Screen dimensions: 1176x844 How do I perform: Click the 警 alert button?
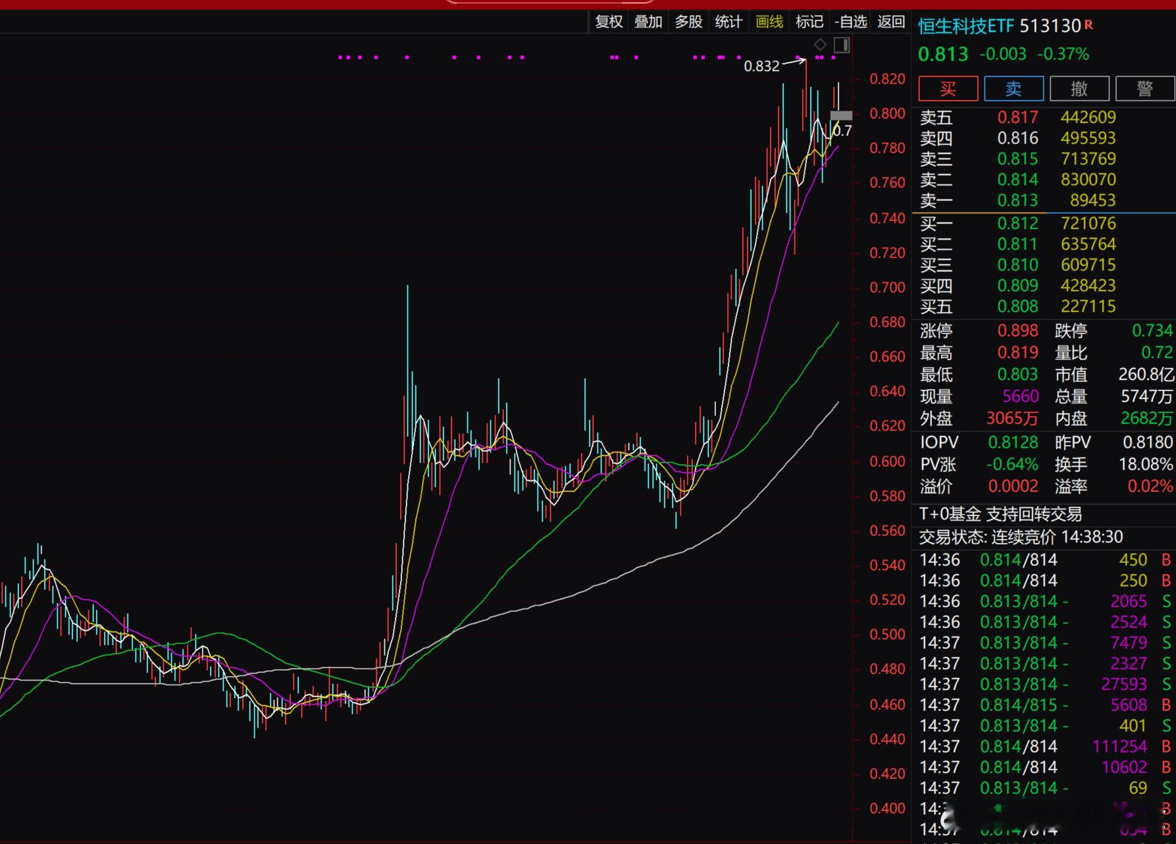[x=1145, y=88]
